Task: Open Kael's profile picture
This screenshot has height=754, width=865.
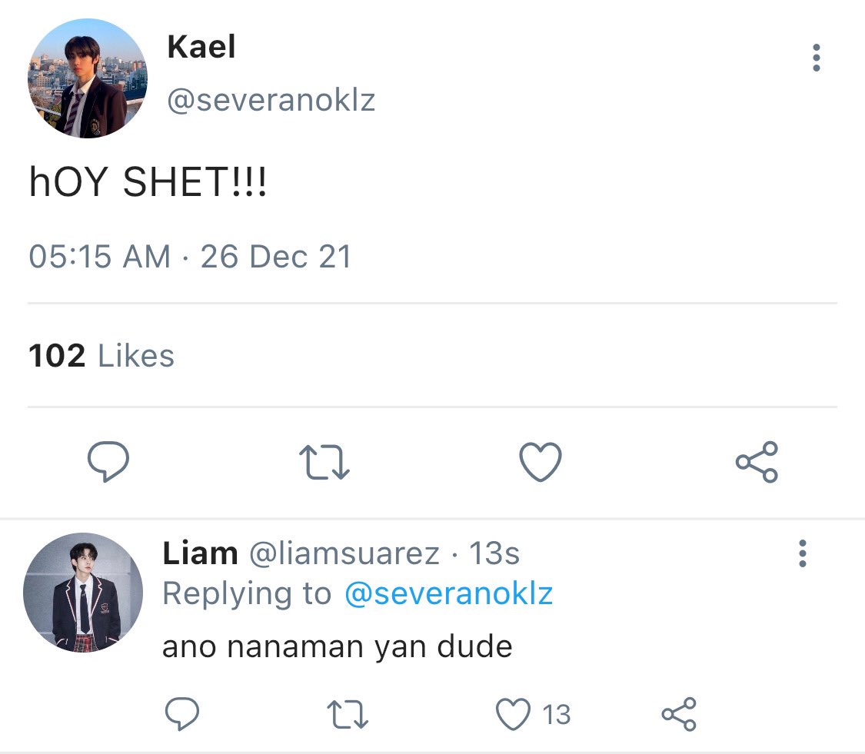Action: pyautogui.click(x=88, y=78)
